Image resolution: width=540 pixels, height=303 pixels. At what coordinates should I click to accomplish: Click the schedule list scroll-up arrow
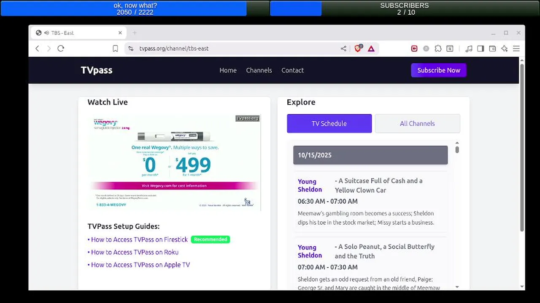coord(457,143)
